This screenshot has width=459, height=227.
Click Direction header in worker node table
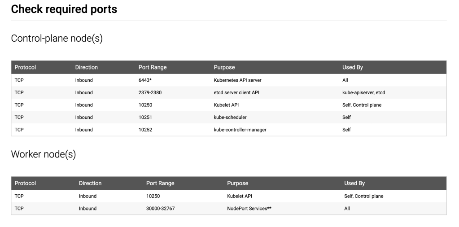[90, 183]
